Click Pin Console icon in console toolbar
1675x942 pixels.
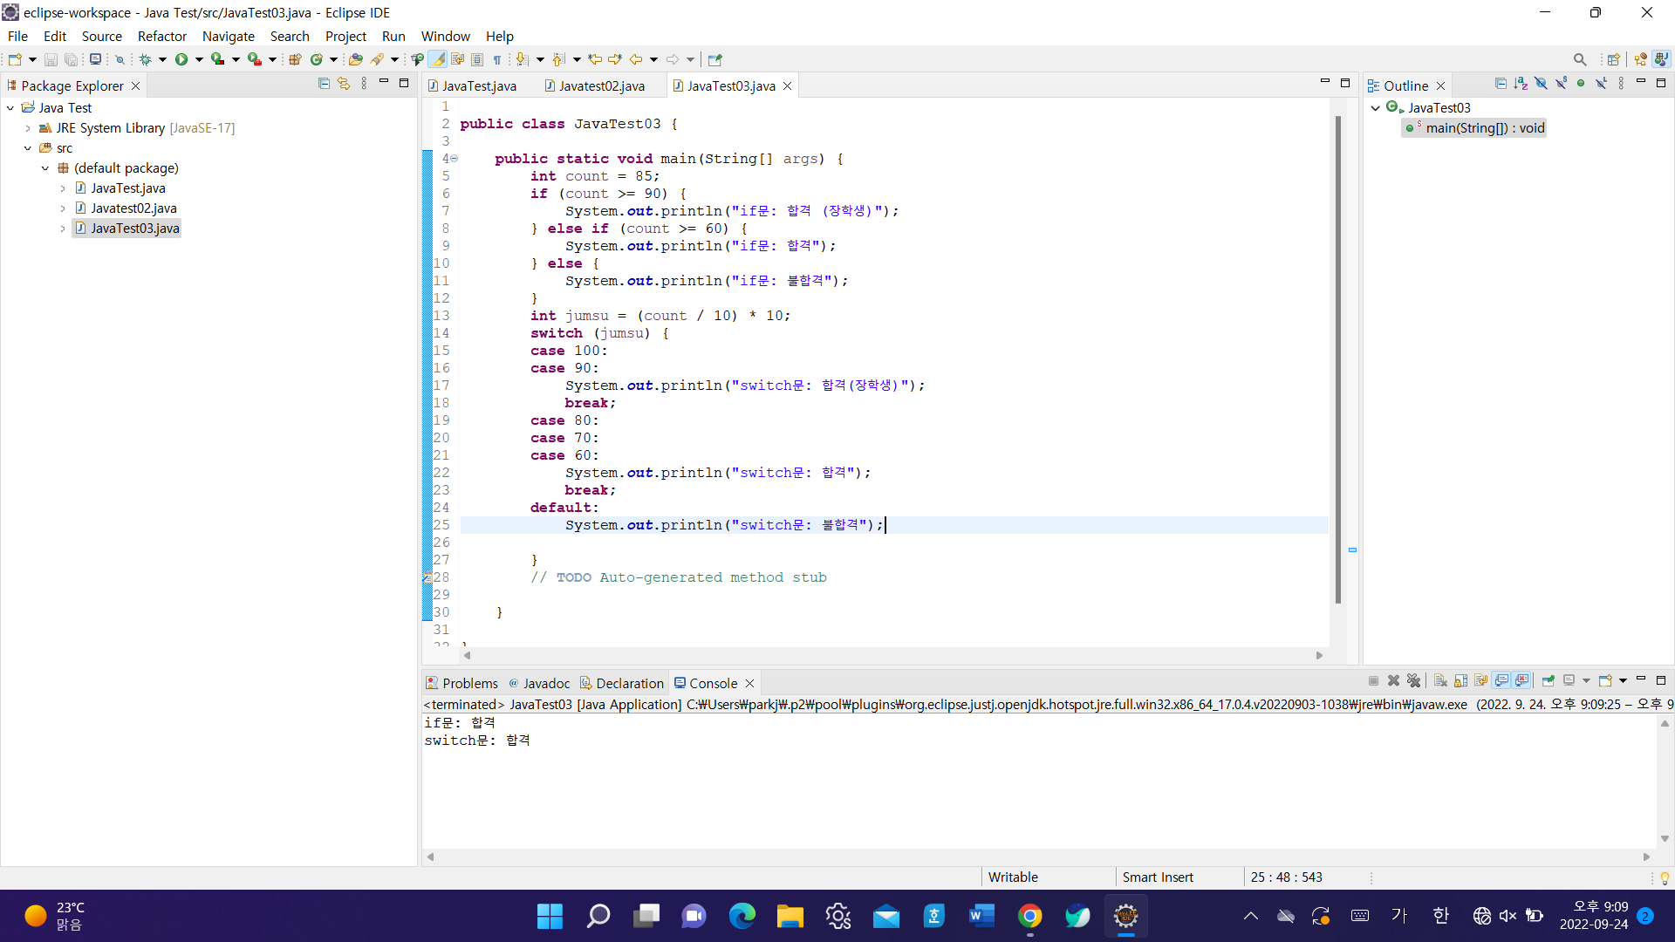[1549, 681]
